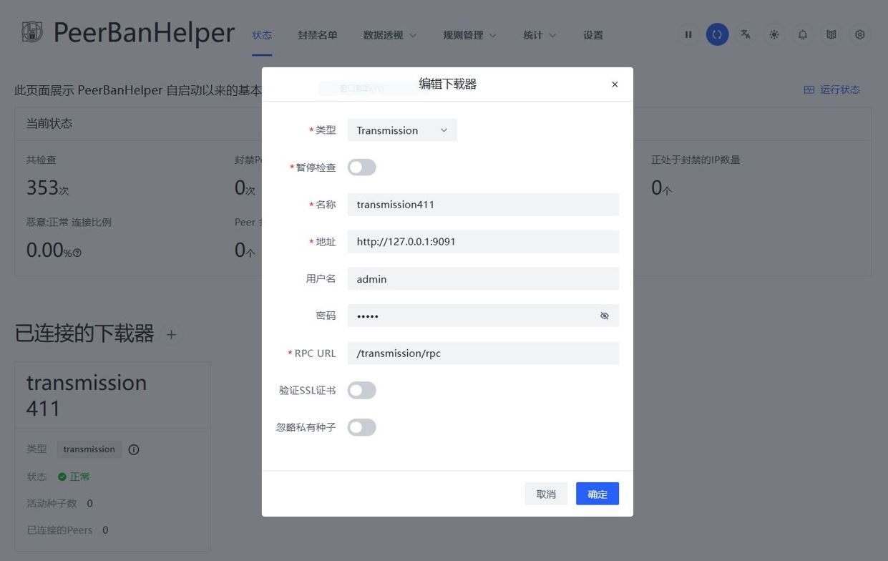Click the 密码 password field
This screenshot has width=888, height=561.
tap(483, 316)
